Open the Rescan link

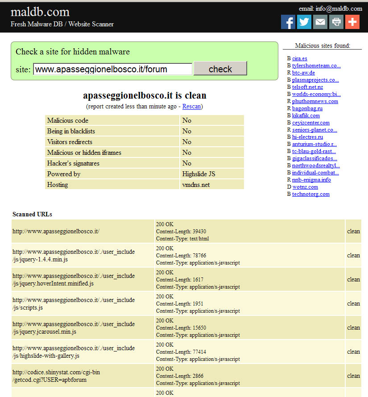[191, 107]
